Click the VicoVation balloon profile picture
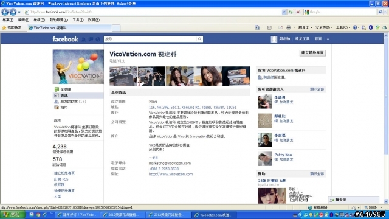This screenshot has width=389, height=219. tap(78, 66)
